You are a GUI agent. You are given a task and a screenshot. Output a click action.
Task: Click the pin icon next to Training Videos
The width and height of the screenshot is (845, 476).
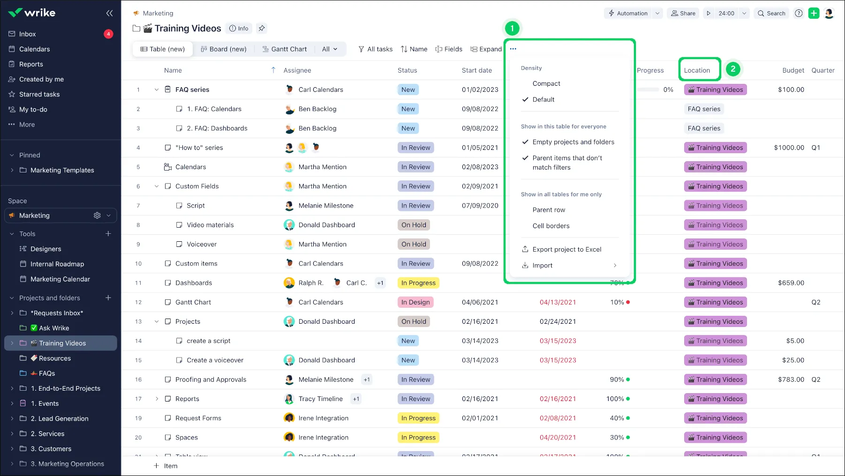coord(262,29)
